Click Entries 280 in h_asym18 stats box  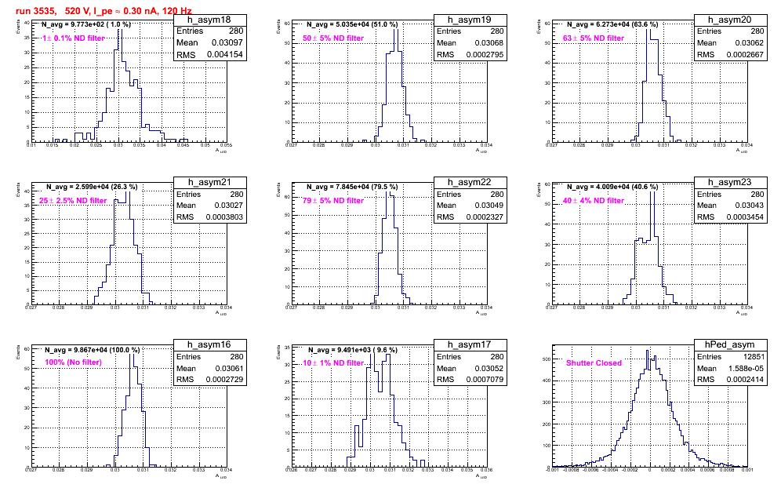tap(209, 31)
